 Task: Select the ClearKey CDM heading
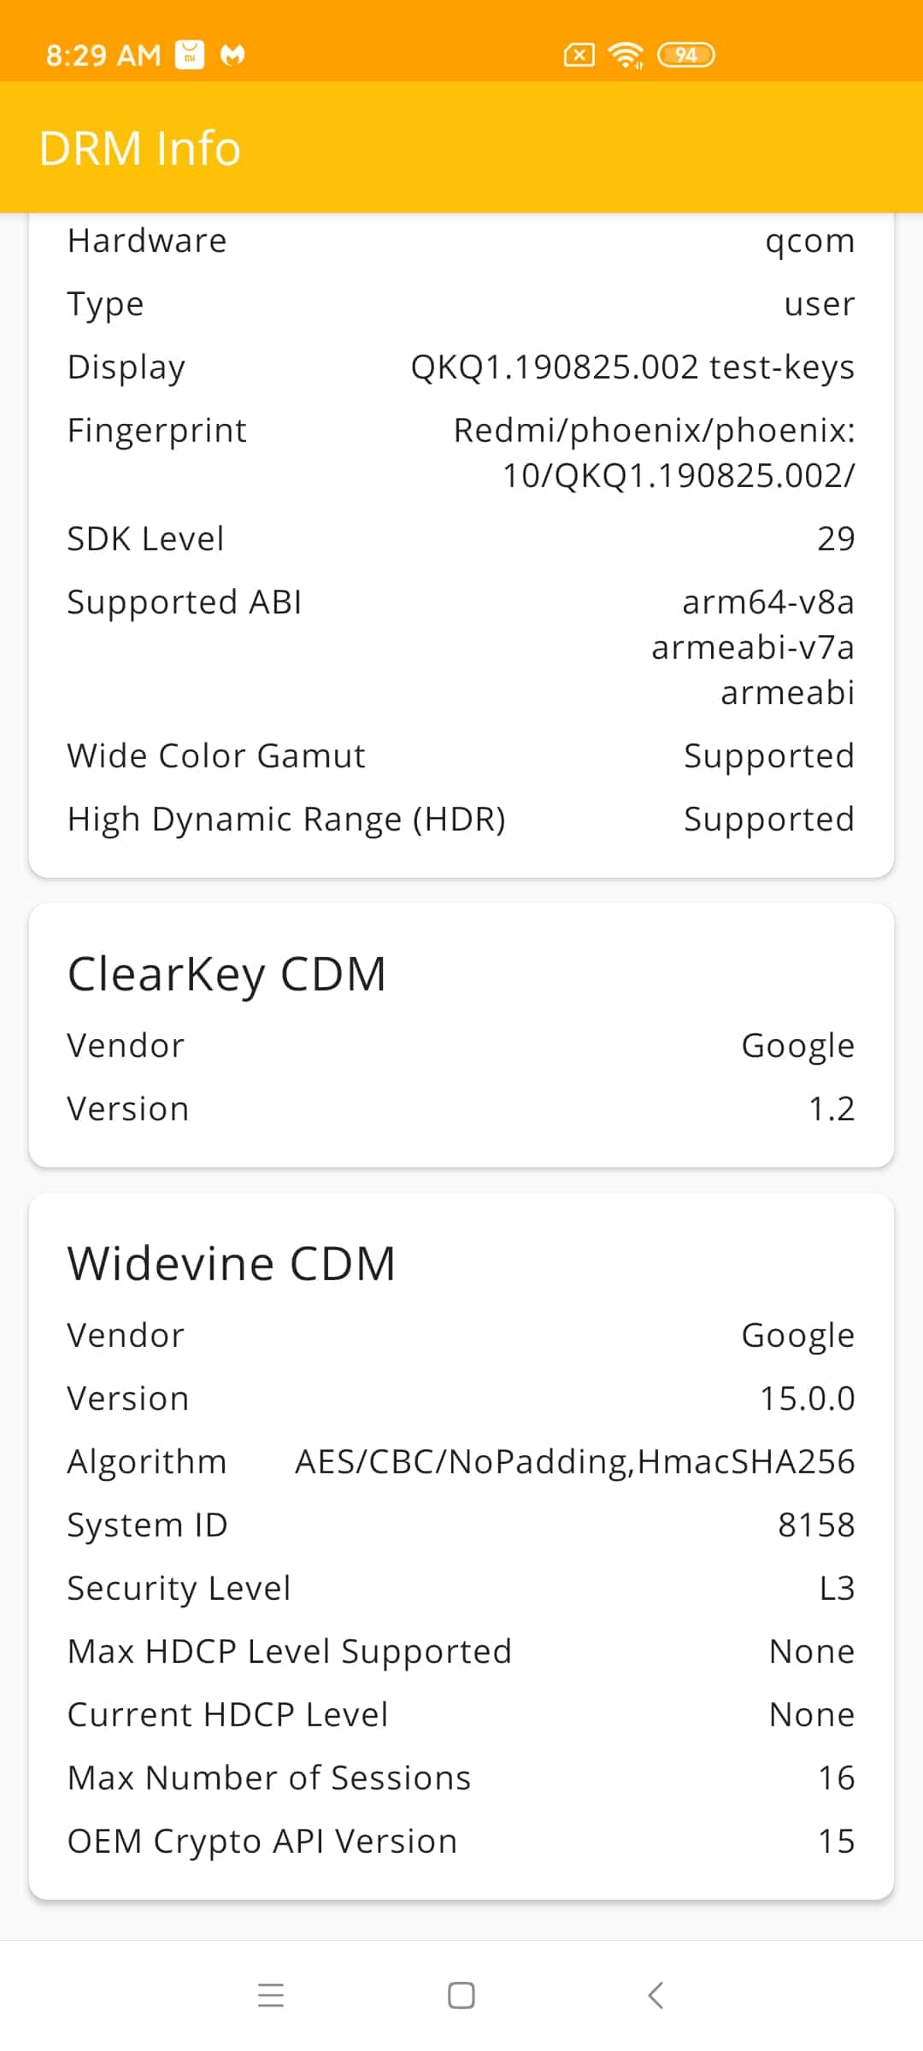click(x=226, y=974)
